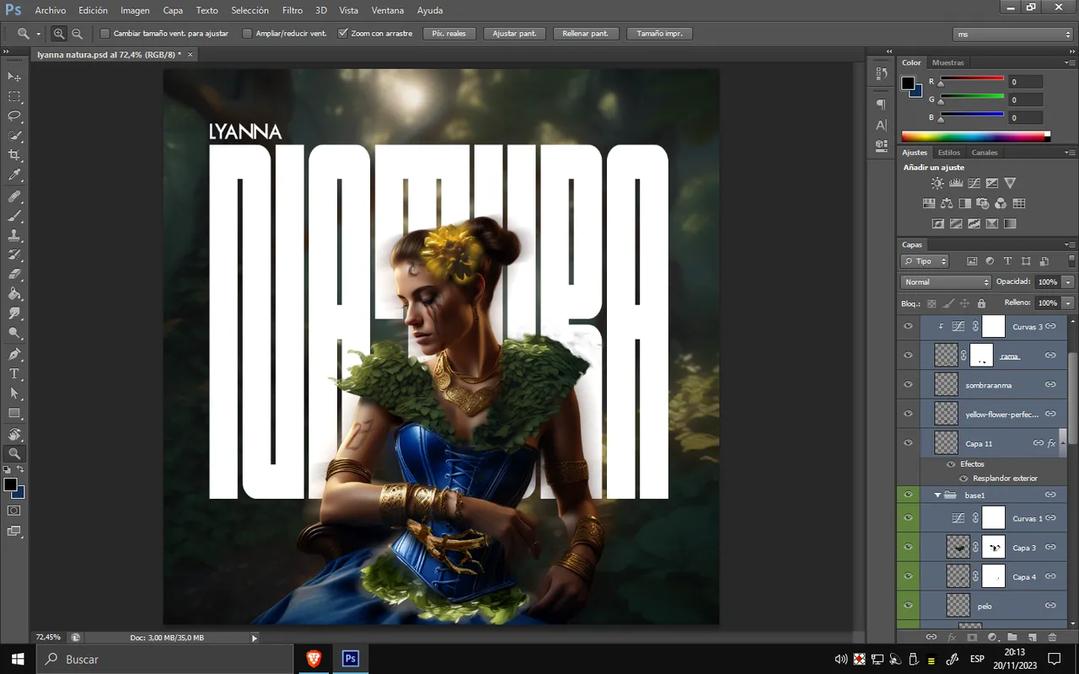The image size is (1079, 674).
Task: Select the Lasso tool
Action: click(x=14, y=116)
